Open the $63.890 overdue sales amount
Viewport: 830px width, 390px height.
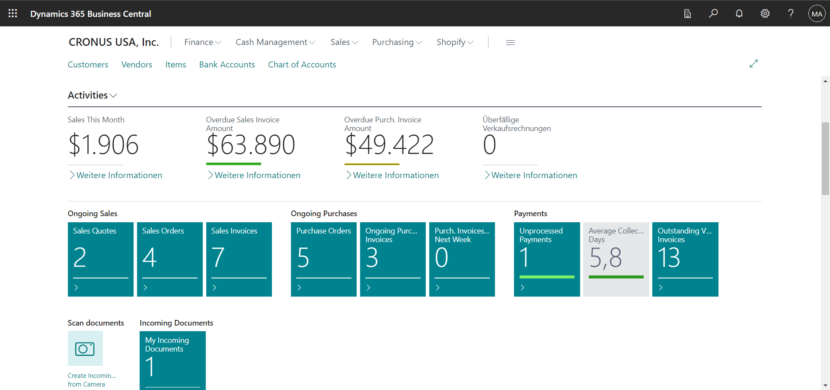[x=251, y=144]
